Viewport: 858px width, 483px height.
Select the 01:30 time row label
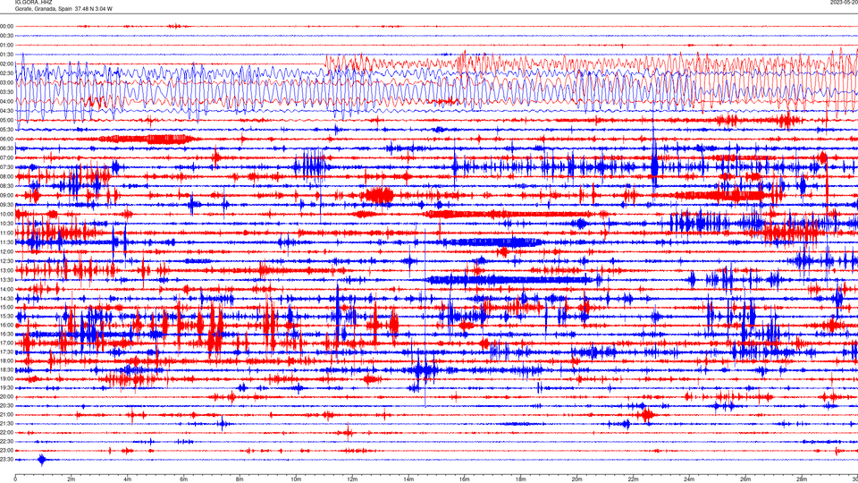(x=6, y=55)
